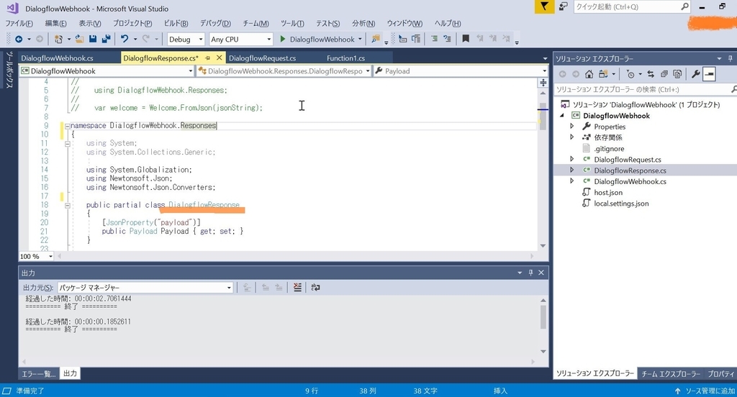Open the 編集(E) menu
The height and width of the screenshot is (397, 737).
[55, 23]
